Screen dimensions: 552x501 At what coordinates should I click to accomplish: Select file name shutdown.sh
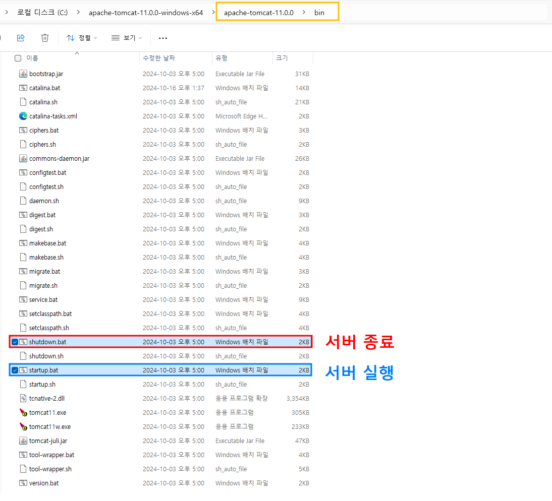(46, 356)
